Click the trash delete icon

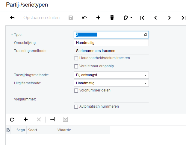pyautogui.click(x=112, y=18)
